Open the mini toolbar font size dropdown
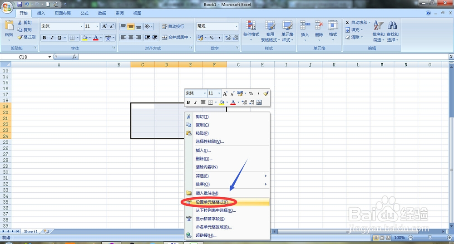Viewport: 454px width, 244px height. click(219, 93)
